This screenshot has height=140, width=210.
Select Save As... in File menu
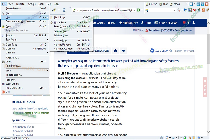[x=25, y=36]
